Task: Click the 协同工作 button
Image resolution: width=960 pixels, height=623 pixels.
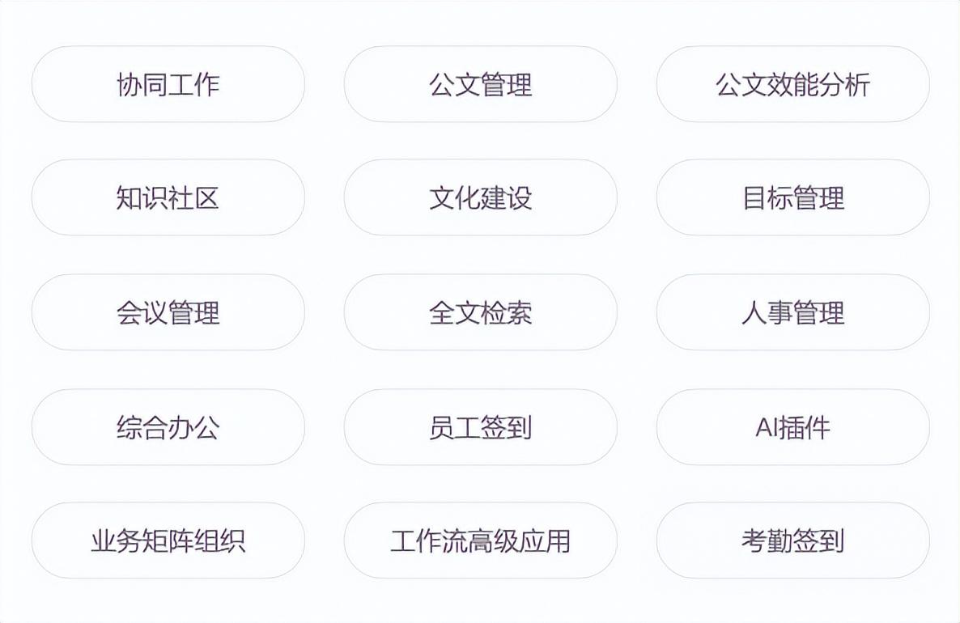Action: pos(168,84)
